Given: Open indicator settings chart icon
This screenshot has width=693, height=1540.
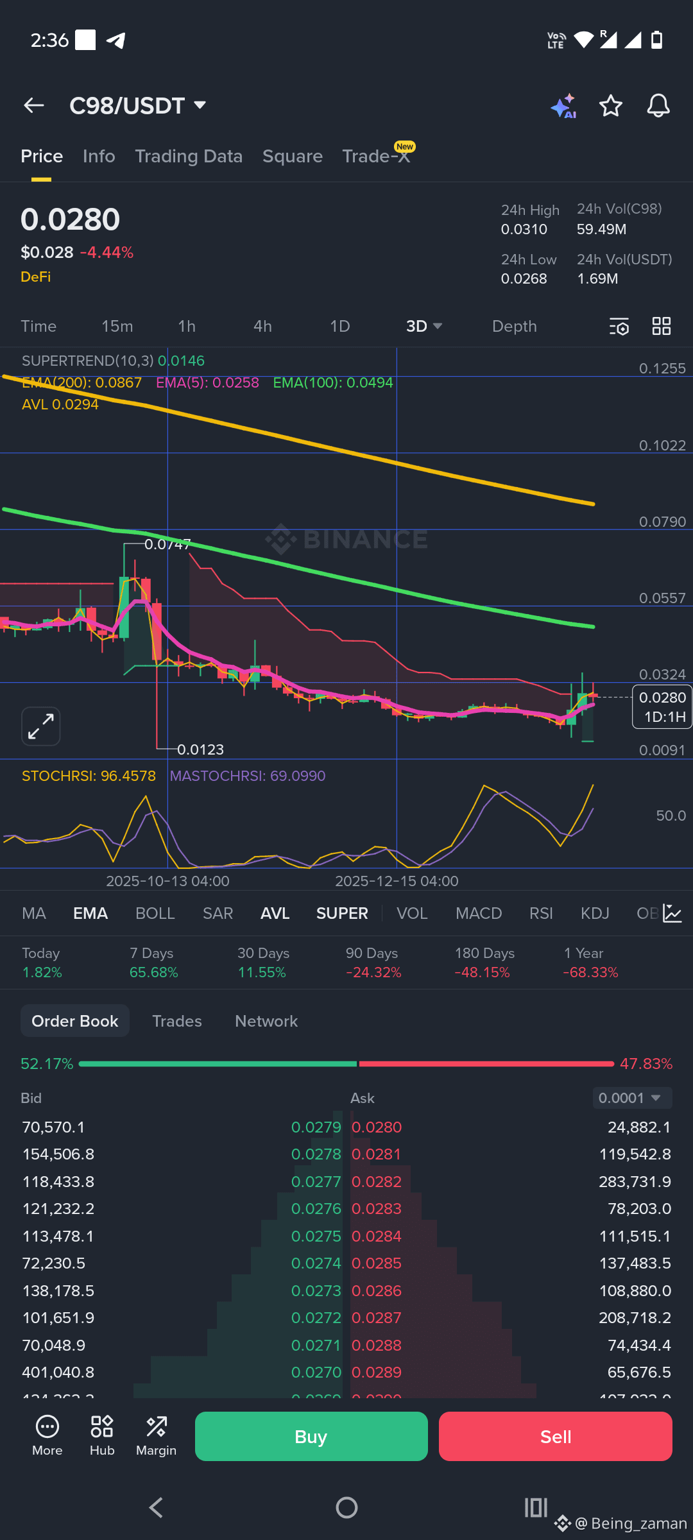Looking at the screenshot, I should click(672, 913).
